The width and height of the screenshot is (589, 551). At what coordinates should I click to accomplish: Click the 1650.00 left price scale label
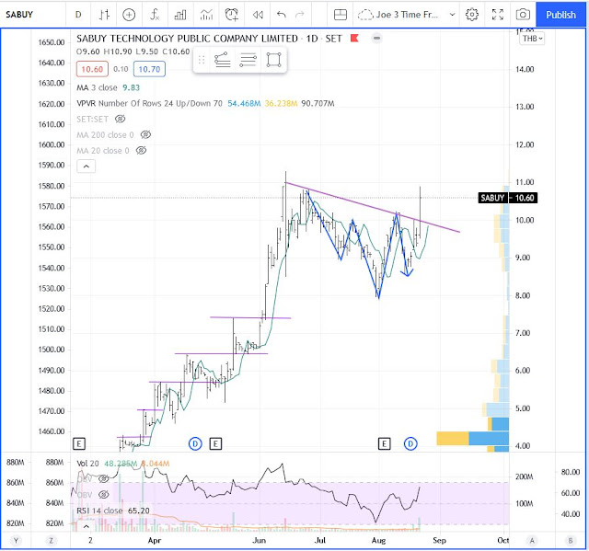(x=52, y=42)
